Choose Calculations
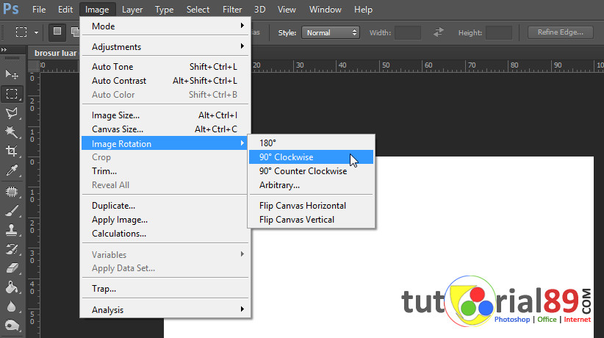 point(166,233)
